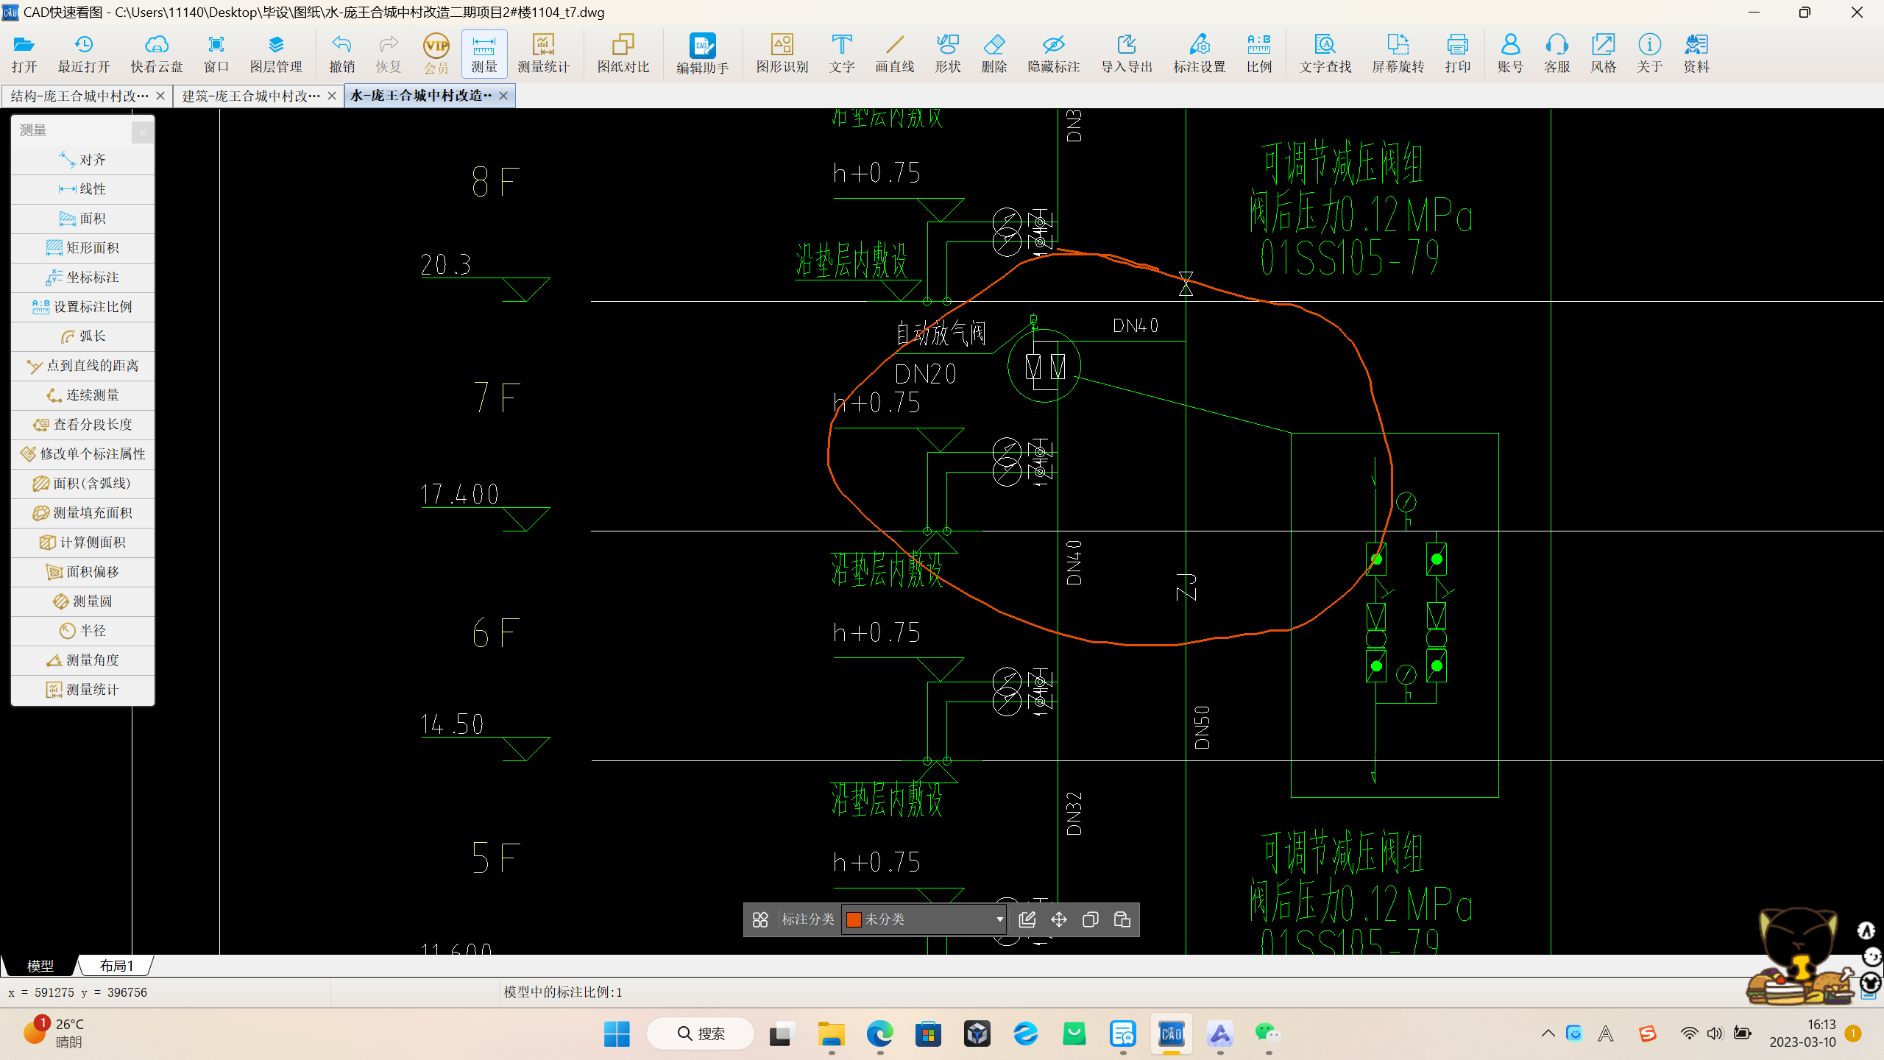Open WeChat from the taskbar
The image size is (1884, 1060).
click(x=1268, y=1033)
